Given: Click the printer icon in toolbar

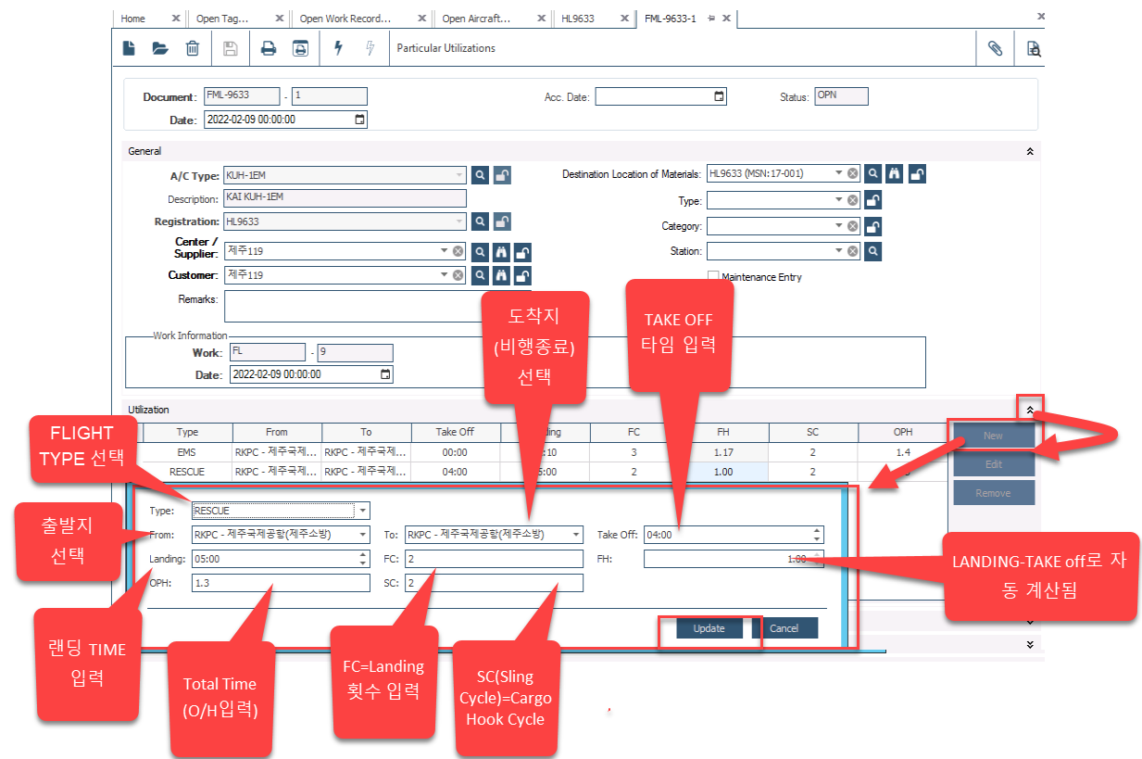Looking at the screenshot, I should 269,48.
